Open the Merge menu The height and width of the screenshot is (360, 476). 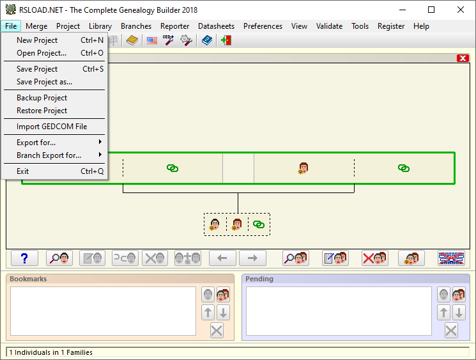36,26
